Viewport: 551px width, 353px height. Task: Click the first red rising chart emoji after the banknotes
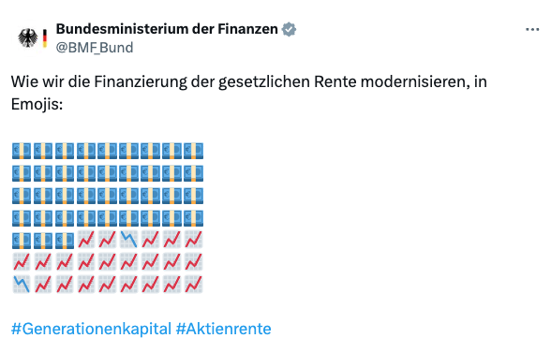(86, 240)
